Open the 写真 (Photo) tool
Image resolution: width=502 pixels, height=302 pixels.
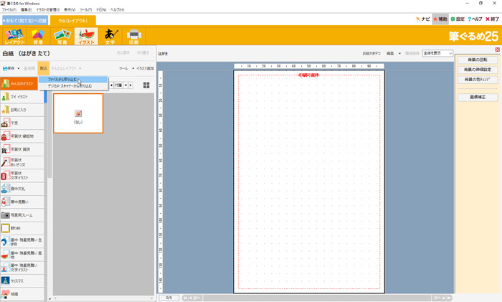62,37
